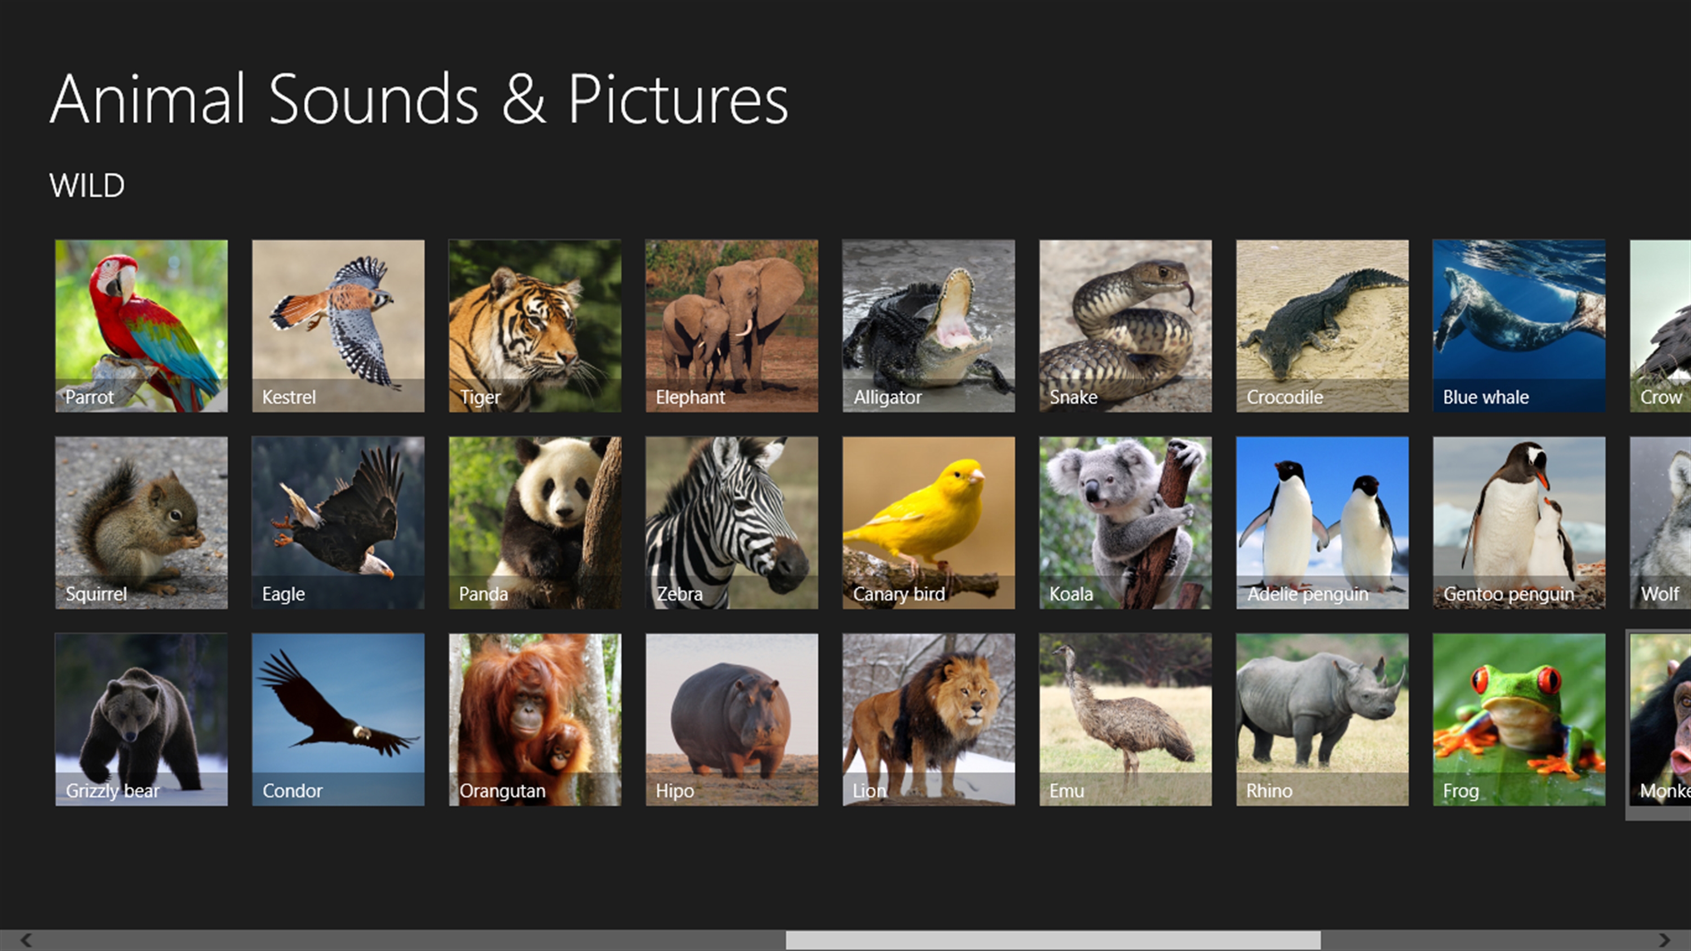Open the Zebra tile
This screenshot has height=951, width=1691.
(732, 523)
